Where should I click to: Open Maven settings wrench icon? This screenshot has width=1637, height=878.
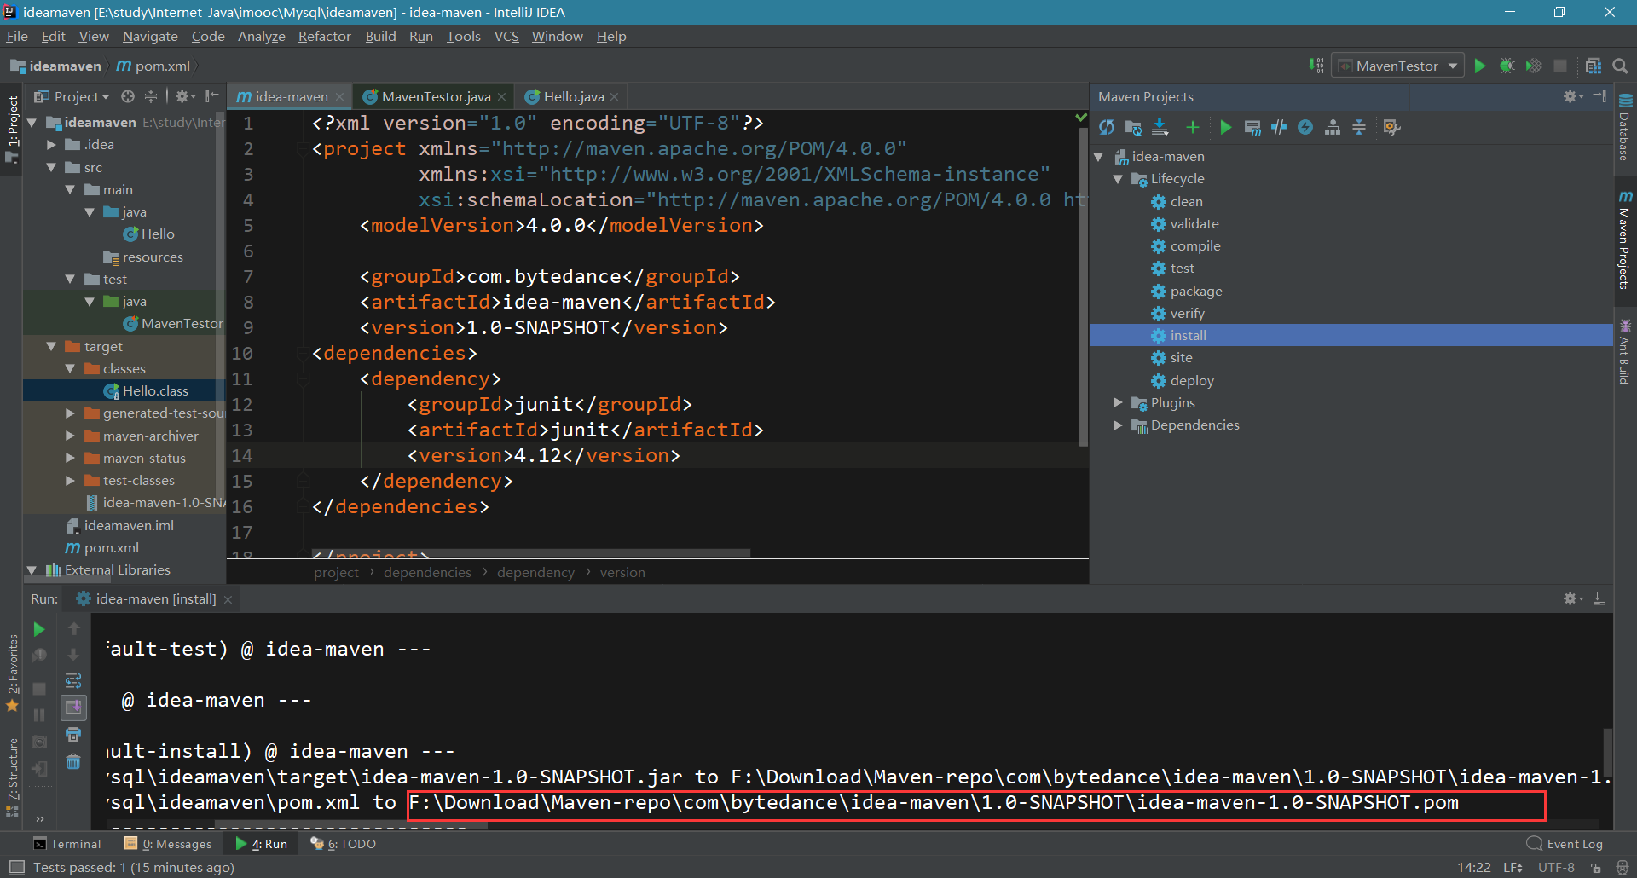(1392, 127)
